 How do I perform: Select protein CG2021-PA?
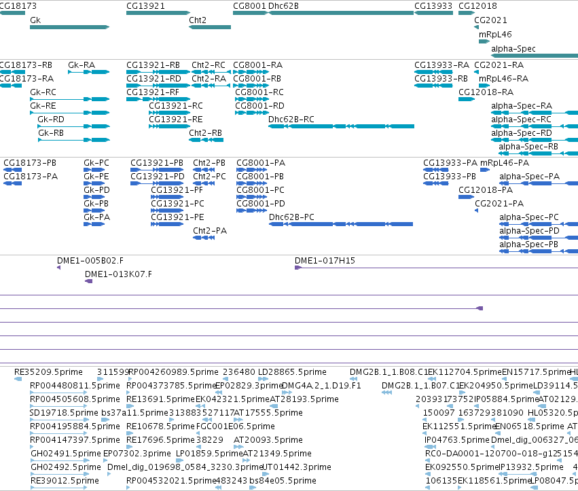pyautogui.click(x=499, y=204)
